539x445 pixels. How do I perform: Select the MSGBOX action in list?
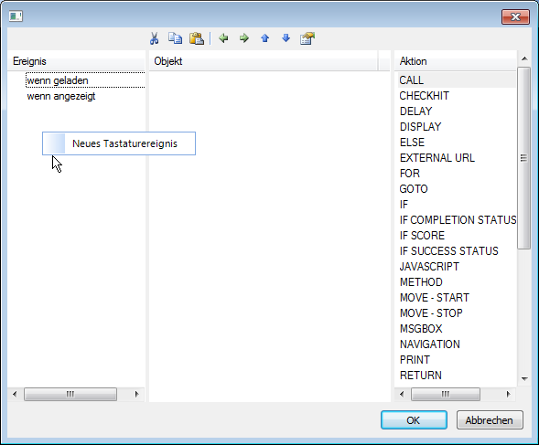coord(421,329)
